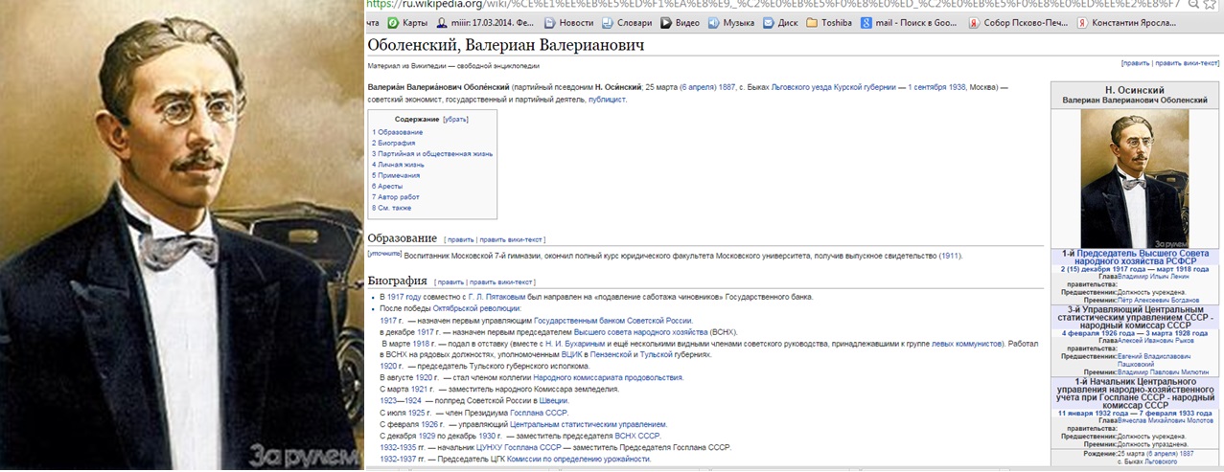
Task: Collapse the contents box via убрать
Action: [455, 120]
